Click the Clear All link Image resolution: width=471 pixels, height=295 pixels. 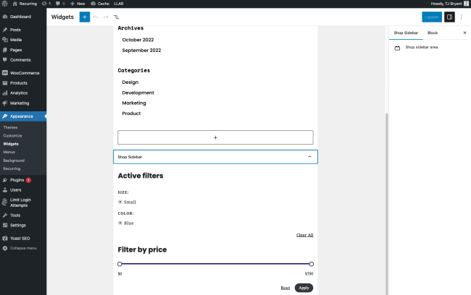click(x=305, y=235)
